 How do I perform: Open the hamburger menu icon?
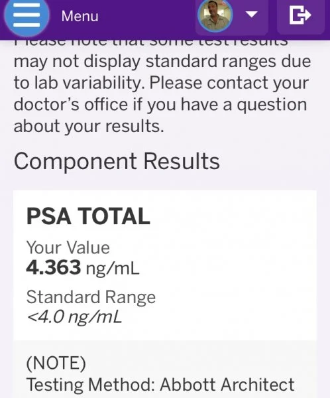point(27,16)
